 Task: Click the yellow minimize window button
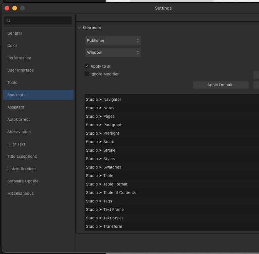15,8
